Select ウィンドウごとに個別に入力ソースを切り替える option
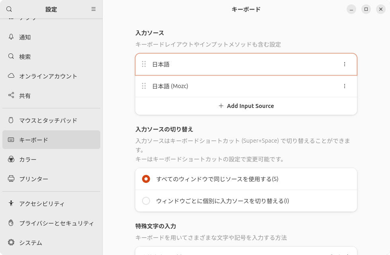390x255 pixels. [146, 200]
